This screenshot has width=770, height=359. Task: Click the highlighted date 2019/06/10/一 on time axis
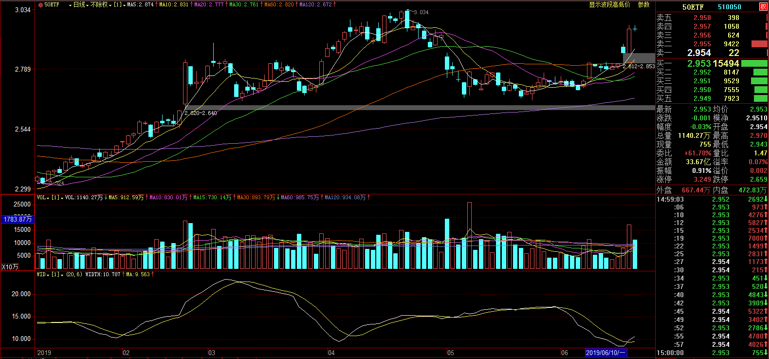(605, 353)
